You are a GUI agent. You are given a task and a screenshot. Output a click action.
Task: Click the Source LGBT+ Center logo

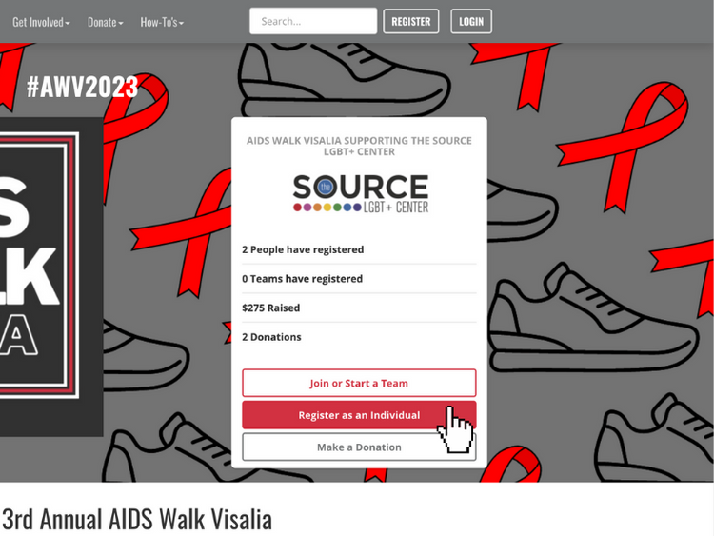coord(361,193)
